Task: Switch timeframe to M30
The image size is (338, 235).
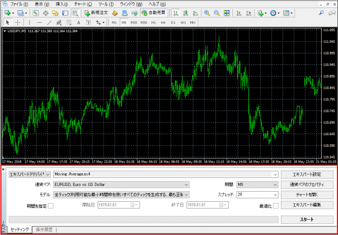Action: coord(144,22)
